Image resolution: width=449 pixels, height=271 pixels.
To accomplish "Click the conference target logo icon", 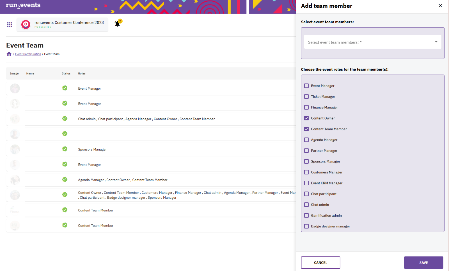I will [26, 24].
